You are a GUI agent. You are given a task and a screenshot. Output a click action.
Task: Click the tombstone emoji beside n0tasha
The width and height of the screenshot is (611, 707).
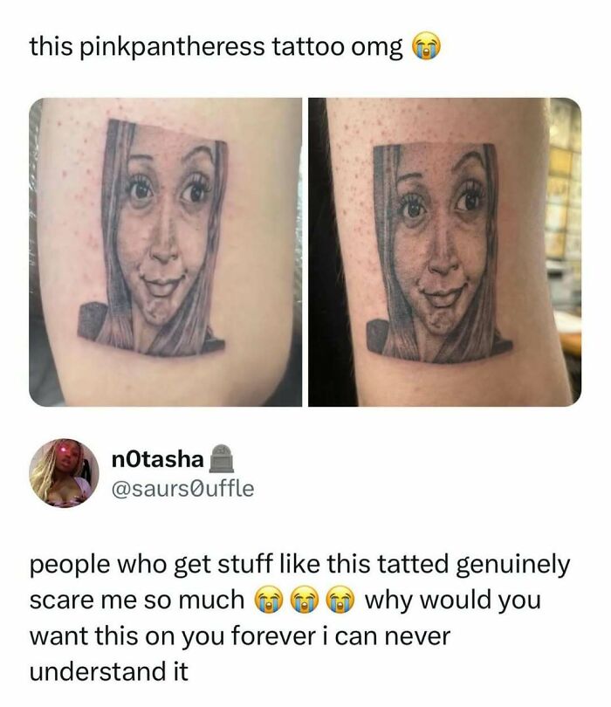[221, 458]
